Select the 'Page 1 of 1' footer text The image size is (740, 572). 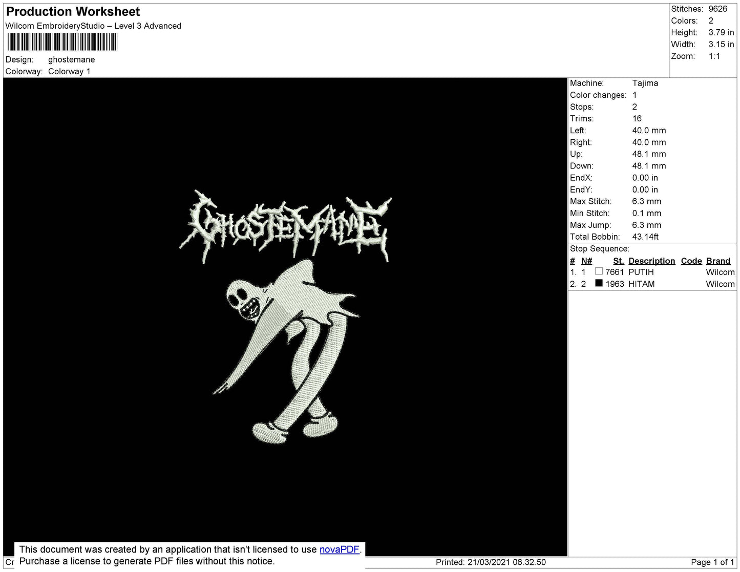[712, 562]
